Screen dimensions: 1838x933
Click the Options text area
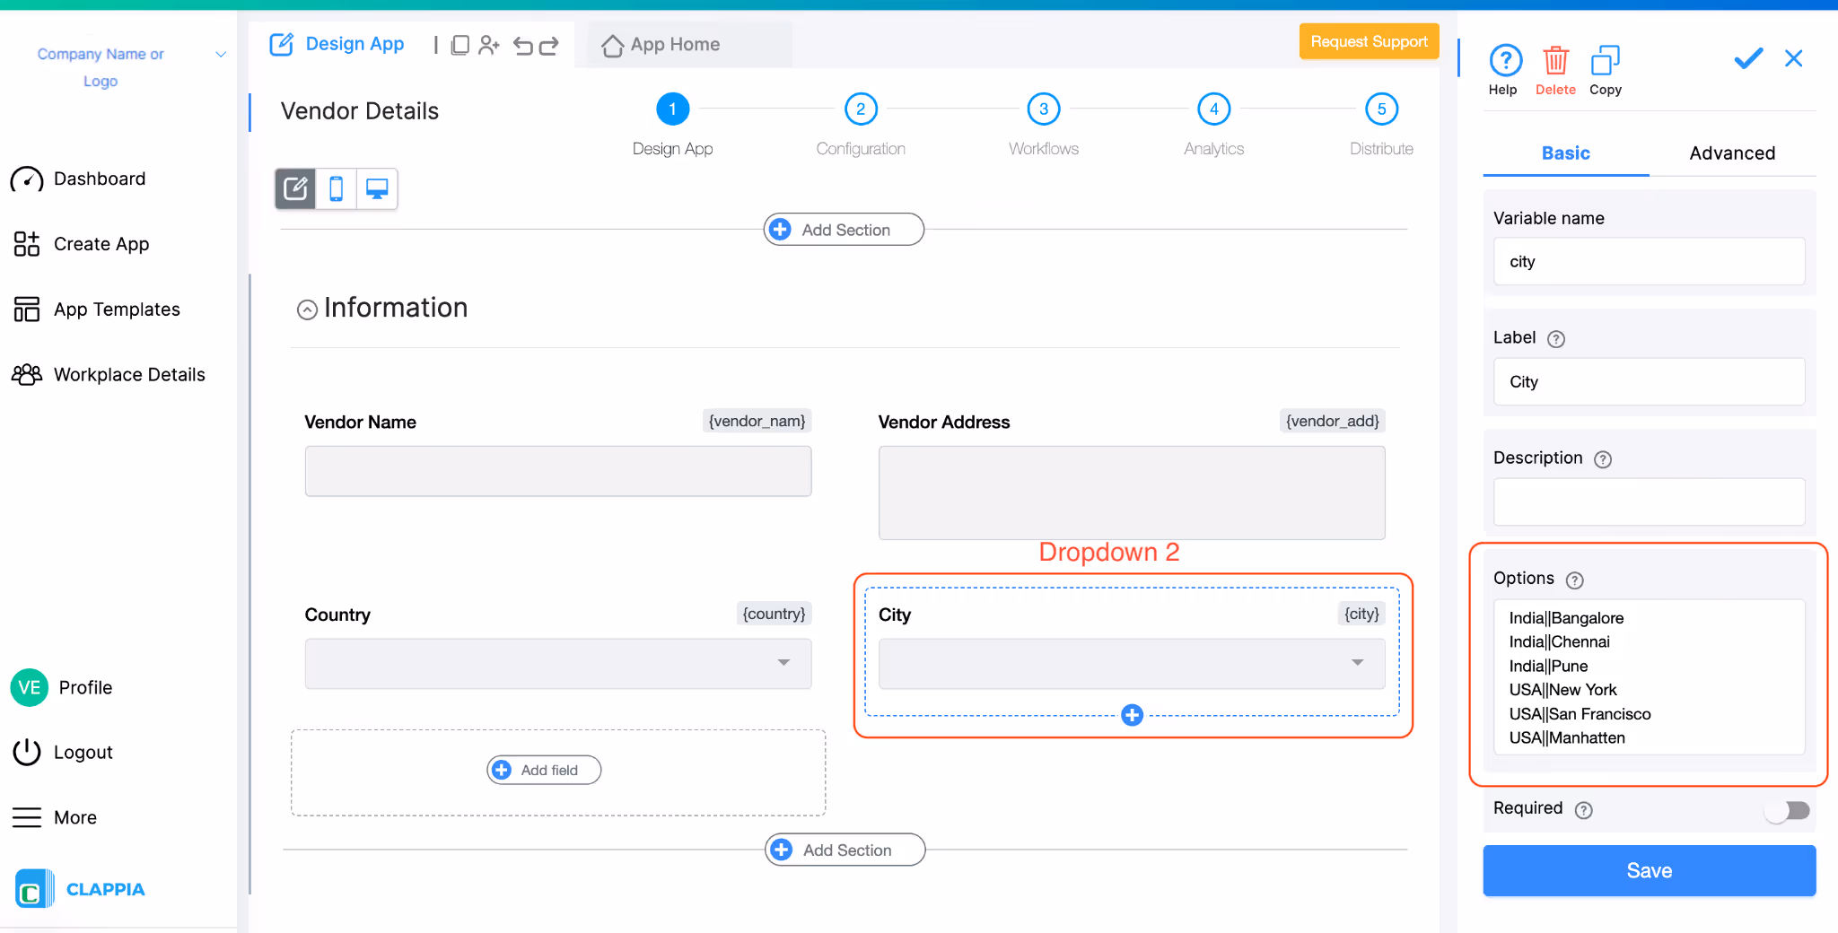pyautogui.click(x=1650, y=677)
